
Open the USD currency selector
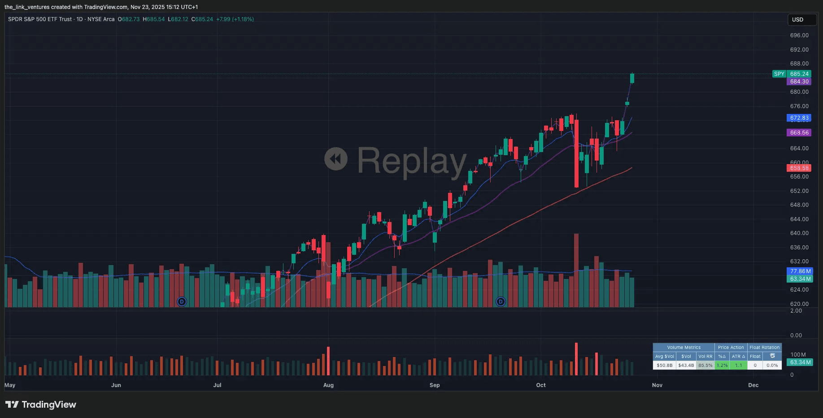tap(802, 20)
